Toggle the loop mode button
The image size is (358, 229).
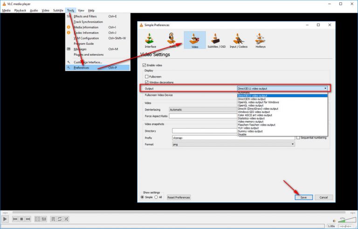pos(60,219)
